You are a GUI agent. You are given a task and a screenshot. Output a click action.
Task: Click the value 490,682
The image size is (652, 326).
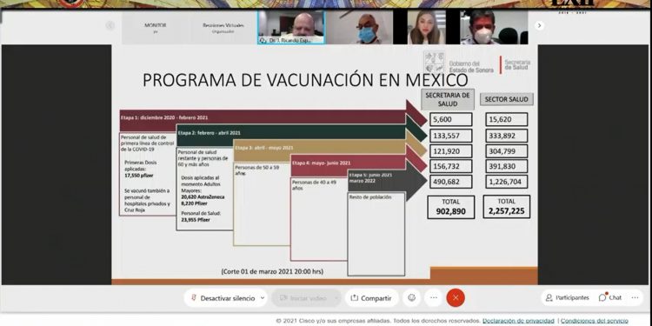(x=450, y=182)
